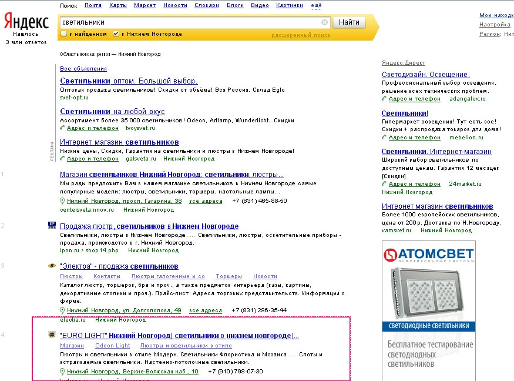Enable the 'в найденном' checkbox

coord(64,34)
